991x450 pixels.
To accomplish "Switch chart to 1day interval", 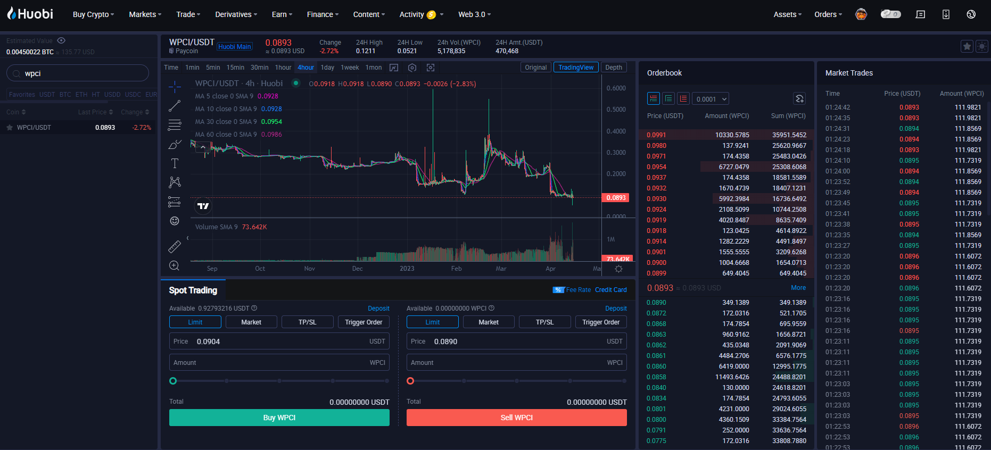I will tap(327, 68).
